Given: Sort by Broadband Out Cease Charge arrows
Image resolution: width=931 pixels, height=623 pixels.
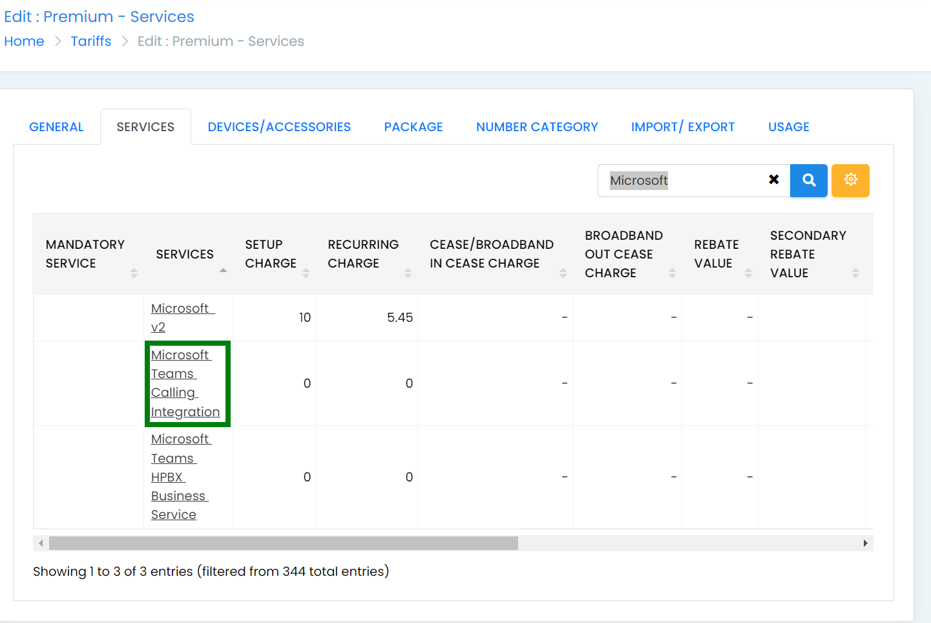Looking at the screenshot, I should click(672, 273).
